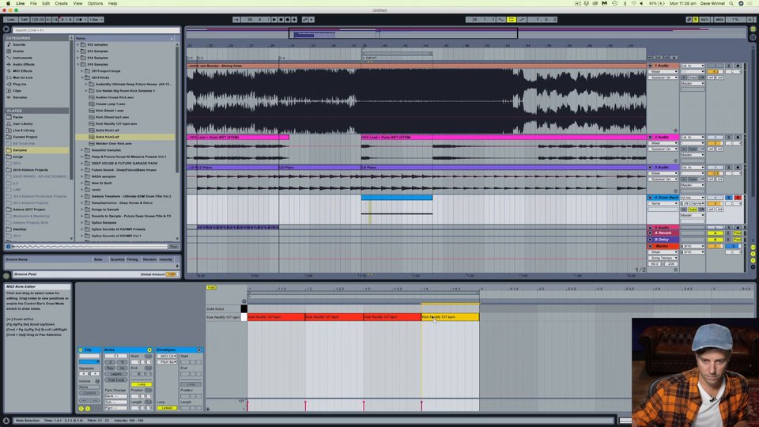Image resolution: width=759 pixels, height=427 pixels.
Task: Select Sounds category in browser
Action: coord(19,44)
